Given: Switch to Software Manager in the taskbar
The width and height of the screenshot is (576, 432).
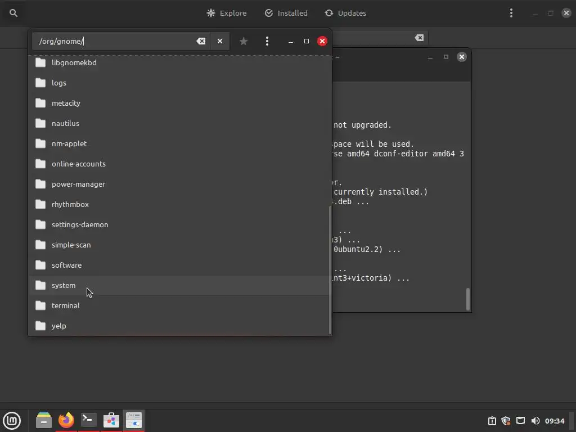Looking at the screenshot, I should click(x=111, y=420).
